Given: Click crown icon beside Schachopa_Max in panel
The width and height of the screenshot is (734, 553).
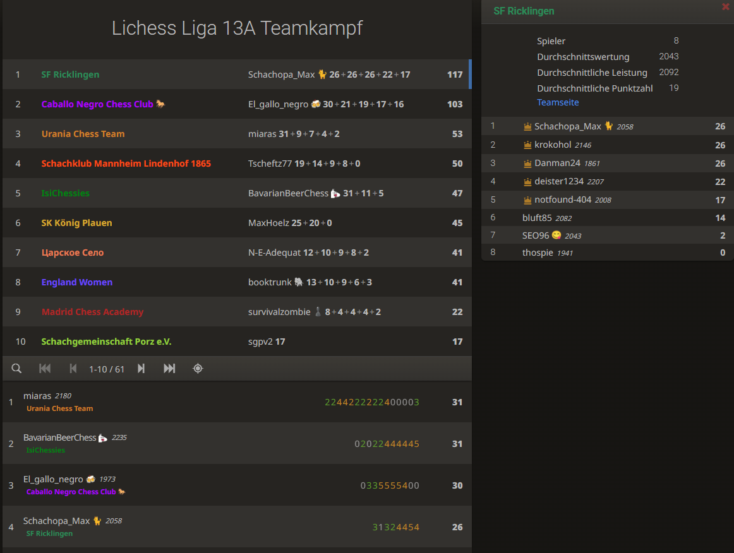Looking at the screenshot, I should (x=527, y=126).
